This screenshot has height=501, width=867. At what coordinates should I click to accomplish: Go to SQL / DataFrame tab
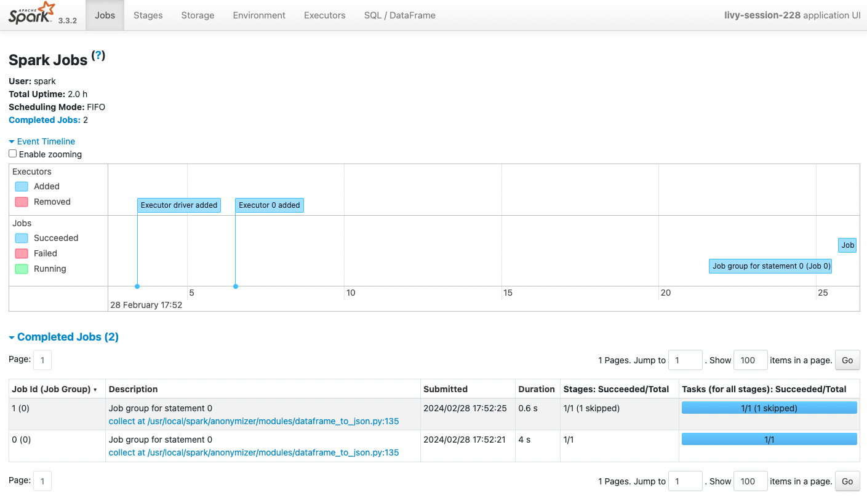tap(399, 15)
